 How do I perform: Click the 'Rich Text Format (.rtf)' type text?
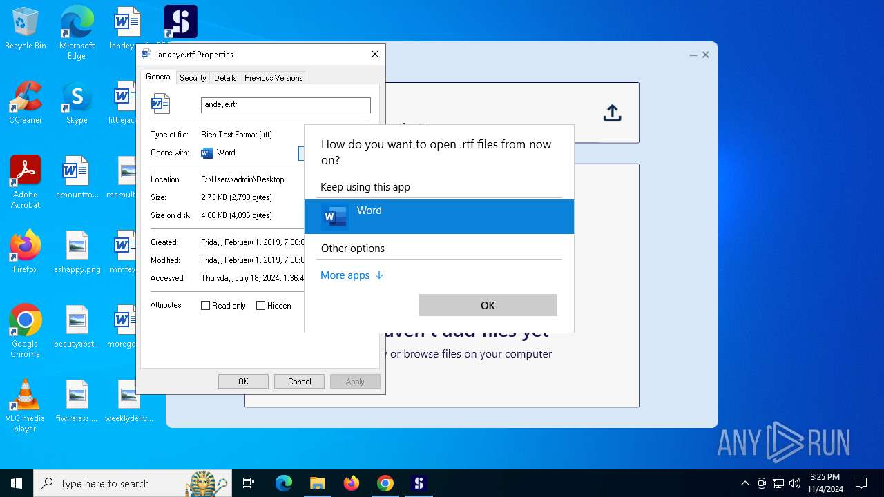236,135
